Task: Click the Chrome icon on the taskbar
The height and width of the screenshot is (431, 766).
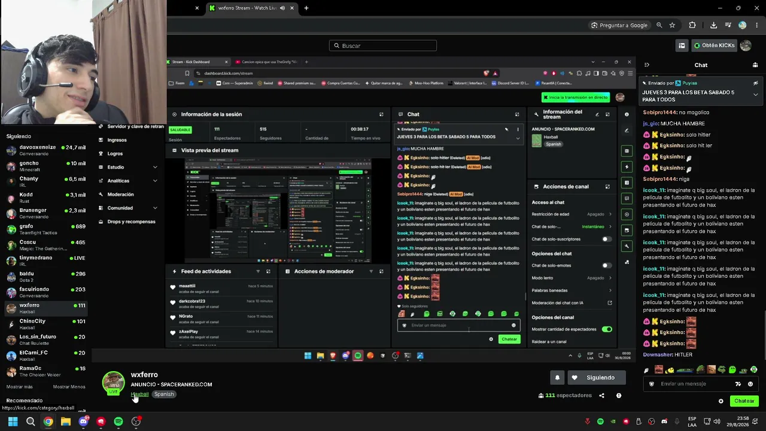Action: (48, 421)
